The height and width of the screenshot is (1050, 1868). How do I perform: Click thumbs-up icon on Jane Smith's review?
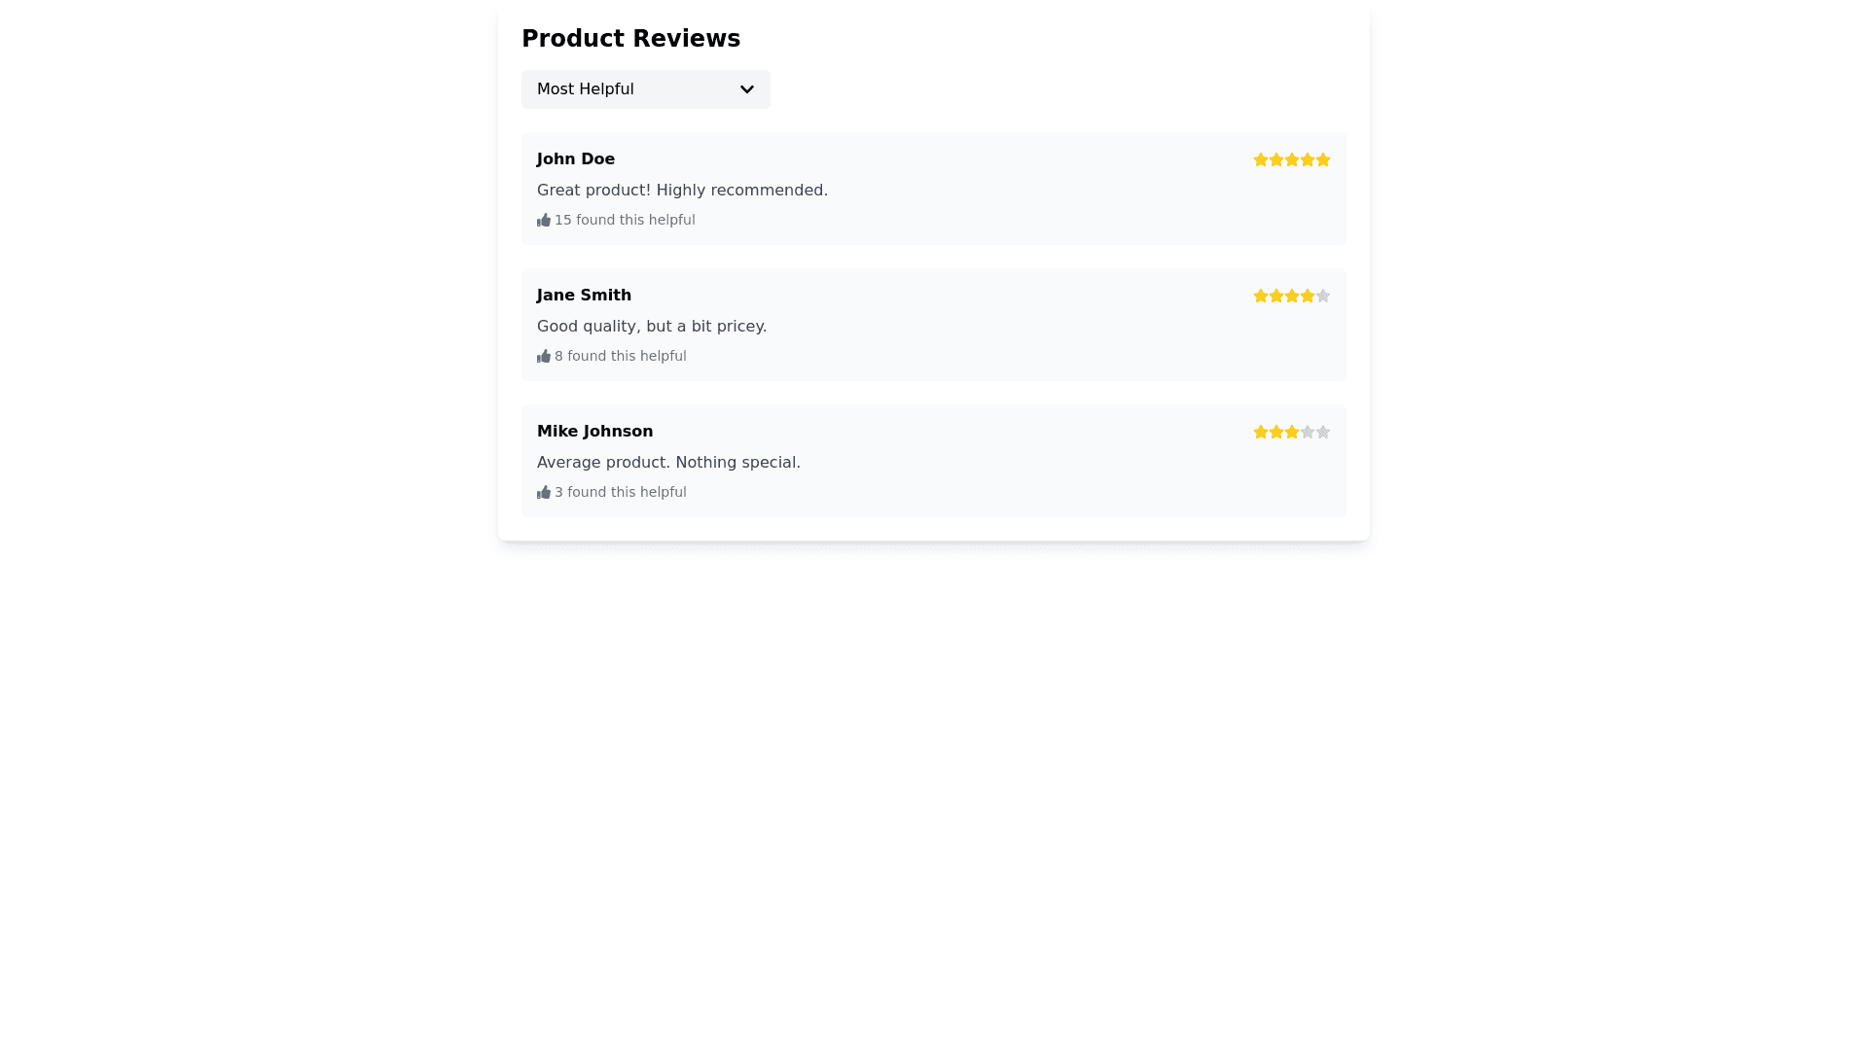pos(544,357)
